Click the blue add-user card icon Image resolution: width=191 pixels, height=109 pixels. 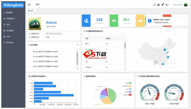pos(86,20)
